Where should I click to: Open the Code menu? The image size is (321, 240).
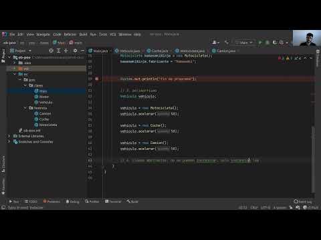point(57,35)
